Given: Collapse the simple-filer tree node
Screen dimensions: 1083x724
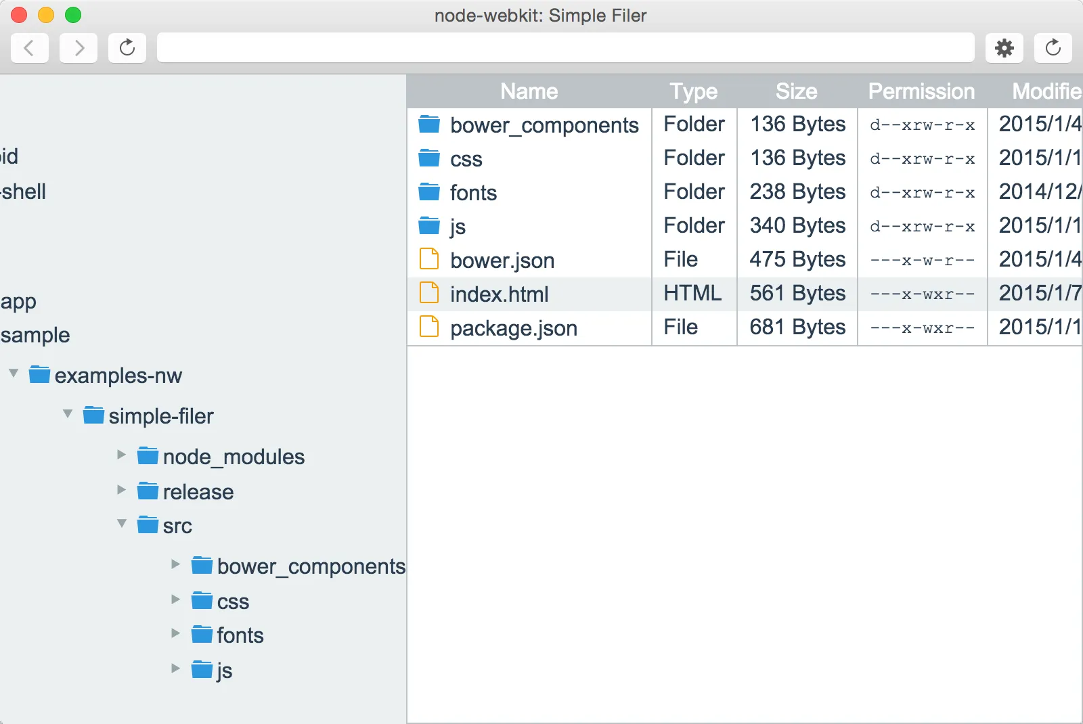Looking at the screenshot, I should click(x=68, y=414).
